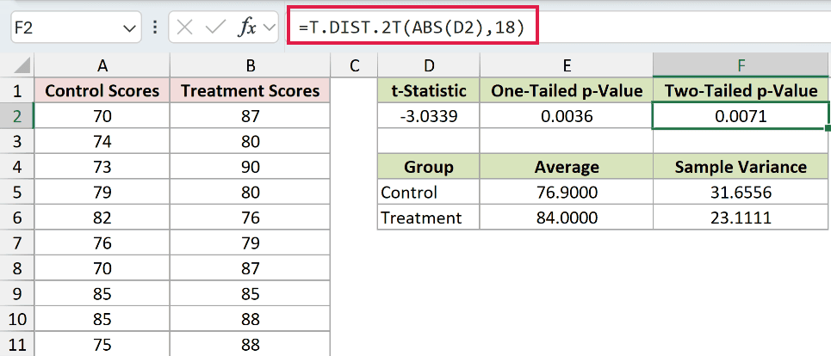The height and width of the screenshot is (356, 831).
Task: Select row 1 header
Action: click(x=17, y=91)
